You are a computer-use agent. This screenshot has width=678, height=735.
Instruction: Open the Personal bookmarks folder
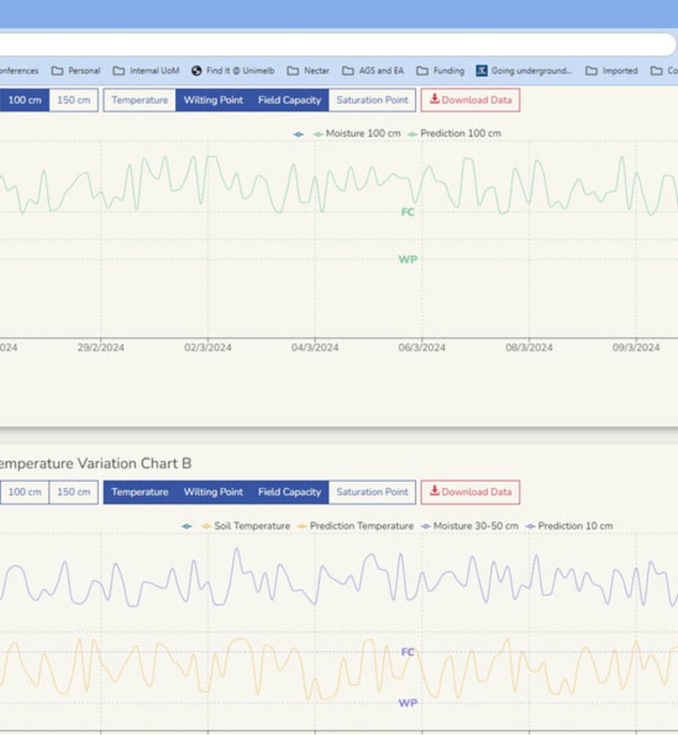[x=76, y=71]
